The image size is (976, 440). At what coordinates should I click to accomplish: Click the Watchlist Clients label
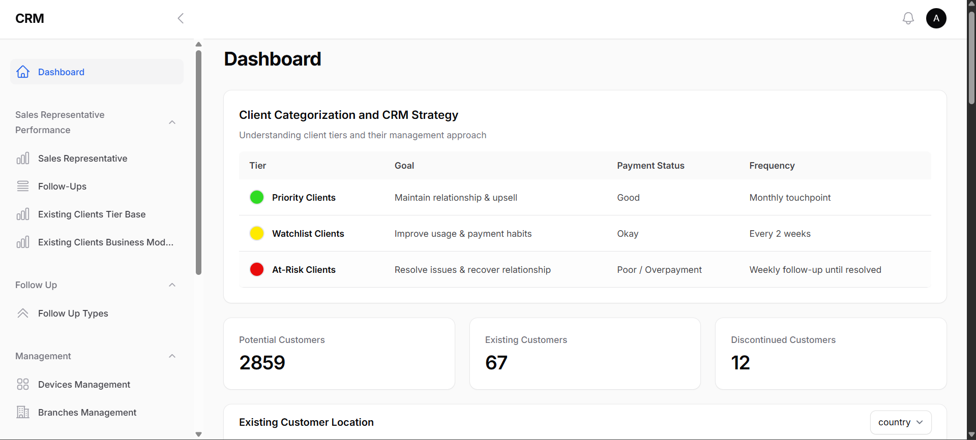(308, 233)
